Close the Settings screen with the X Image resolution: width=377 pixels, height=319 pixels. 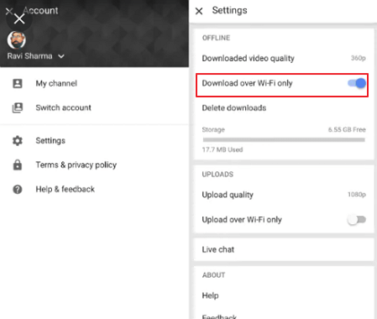point(199,11)
